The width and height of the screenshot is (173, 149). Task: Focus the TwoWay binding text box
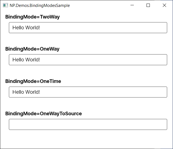[x=88, y=28]
